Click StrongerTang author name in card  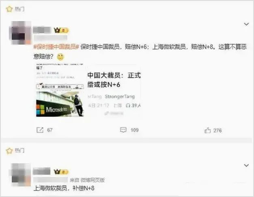(x=120, y=96)
